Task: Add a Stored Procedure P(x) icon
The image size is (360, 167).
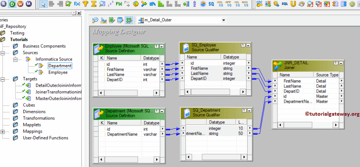Action: tap(119, 4)
